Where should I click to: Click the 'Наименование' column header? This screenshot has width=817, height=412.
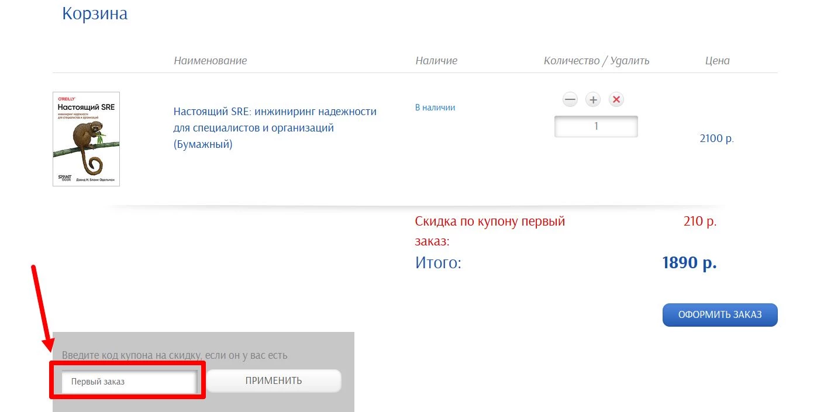tap(211, 60)
